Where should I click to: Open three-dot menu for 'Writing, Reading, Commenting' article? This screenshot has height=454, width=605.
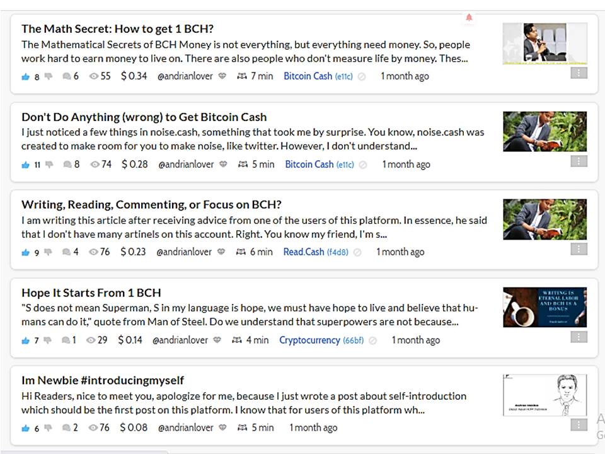[579, 249]
